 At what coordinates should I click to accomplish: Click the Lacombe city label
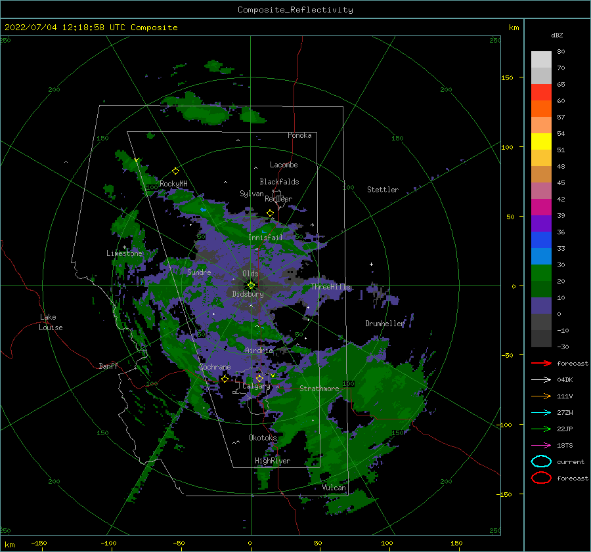pyautogui.click(x=284, y=165)
